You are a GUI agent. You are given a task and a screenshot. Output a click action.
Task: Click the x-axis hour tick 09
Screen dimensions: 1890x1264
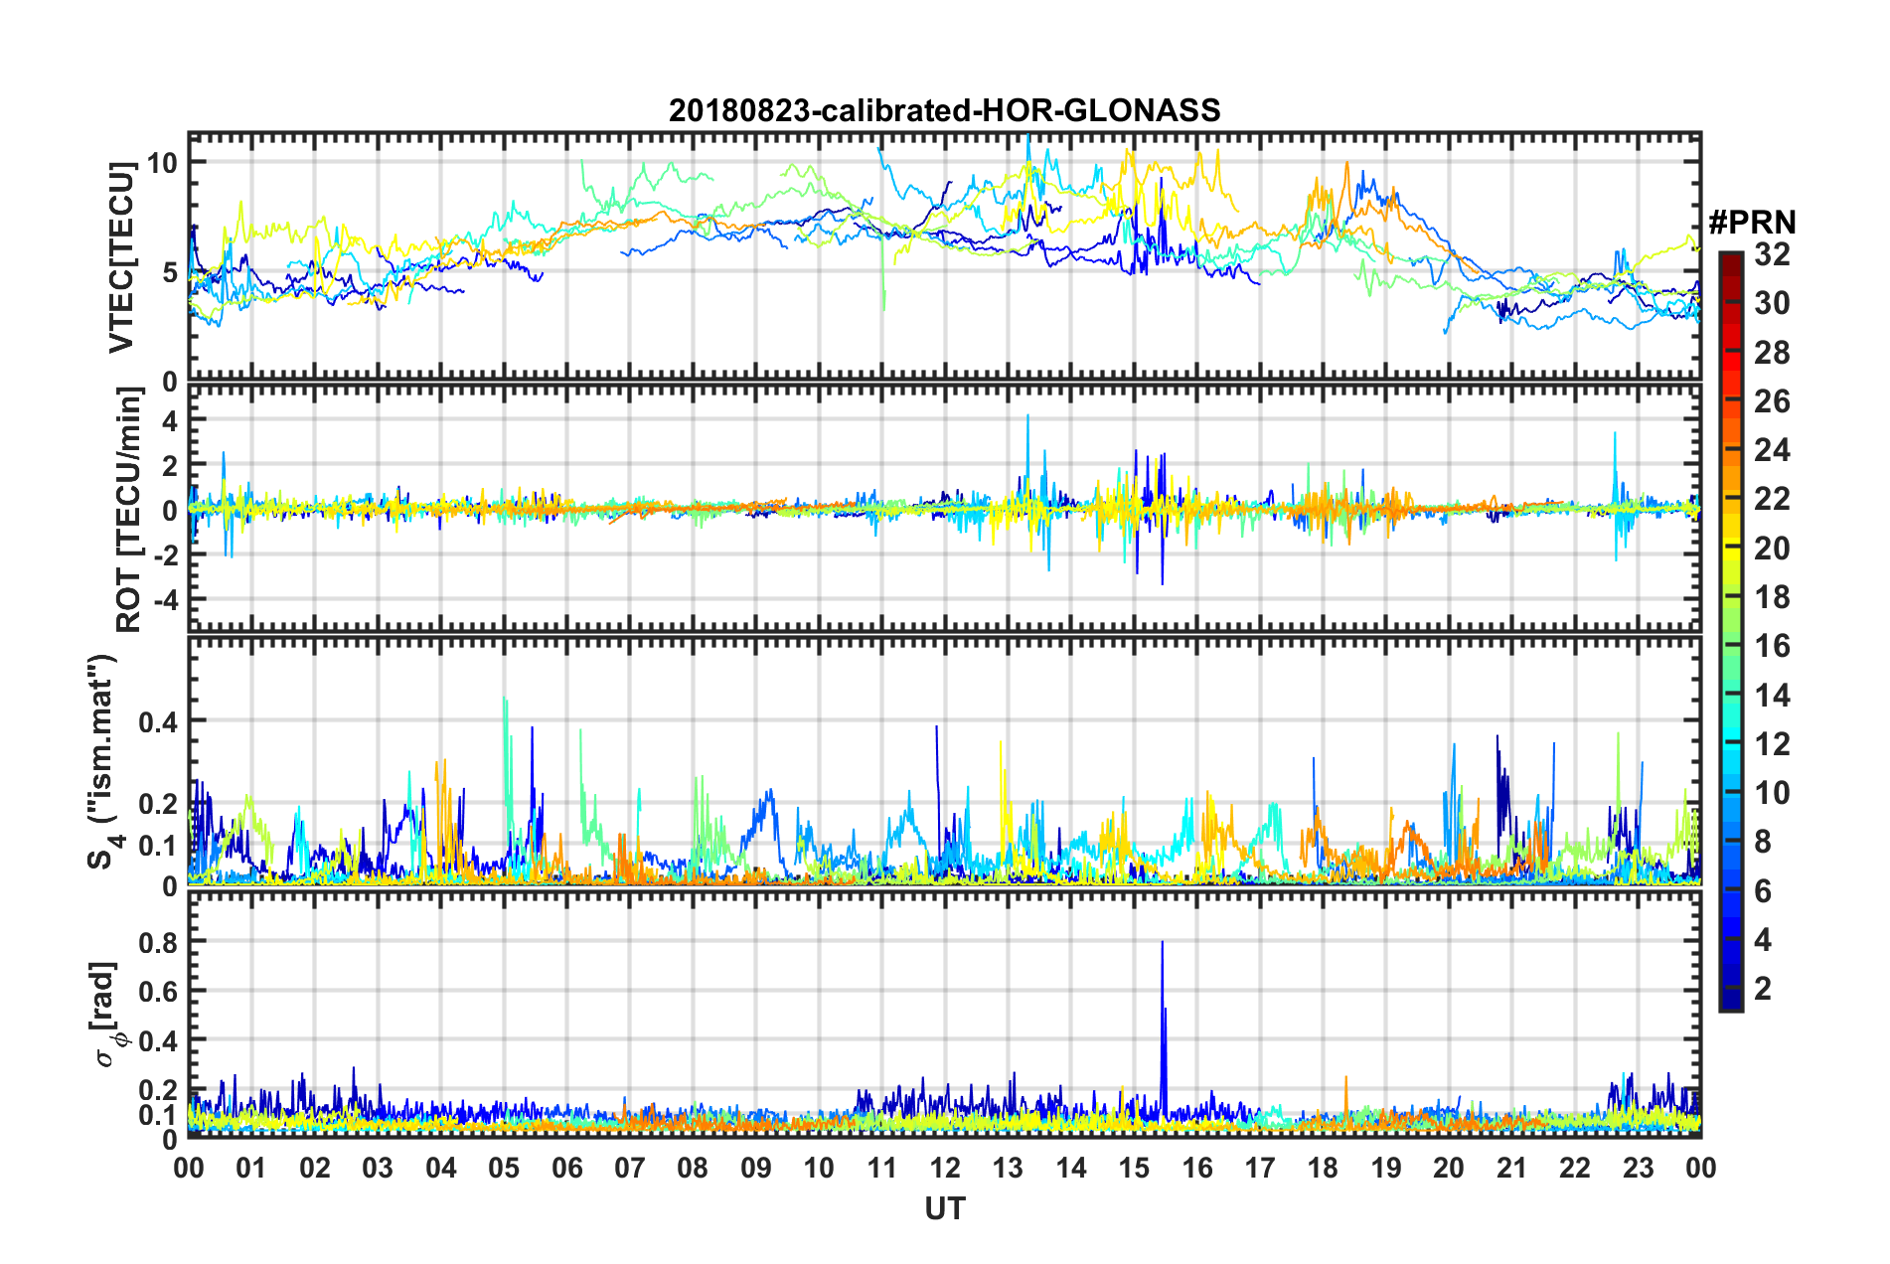756,1168
